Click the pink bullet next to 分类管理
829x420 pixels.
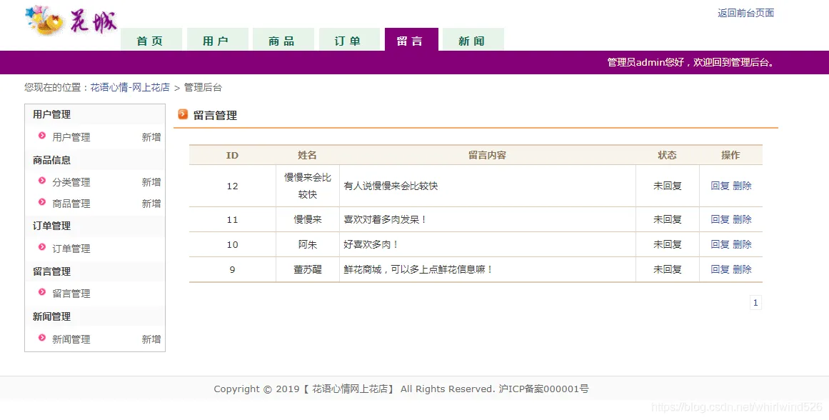click(x=42, y=181)
